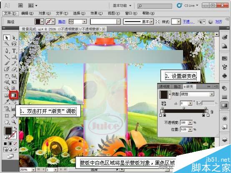Open stroke weight dropdown
This screenshot has width=231, height=173.
tap(84, 22)
